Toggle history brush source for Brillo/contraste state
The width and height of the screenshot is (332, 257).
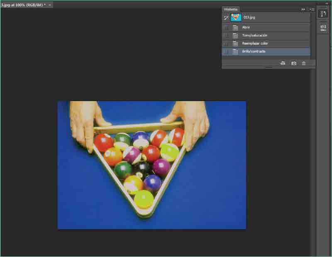click(x=226, y=51)
